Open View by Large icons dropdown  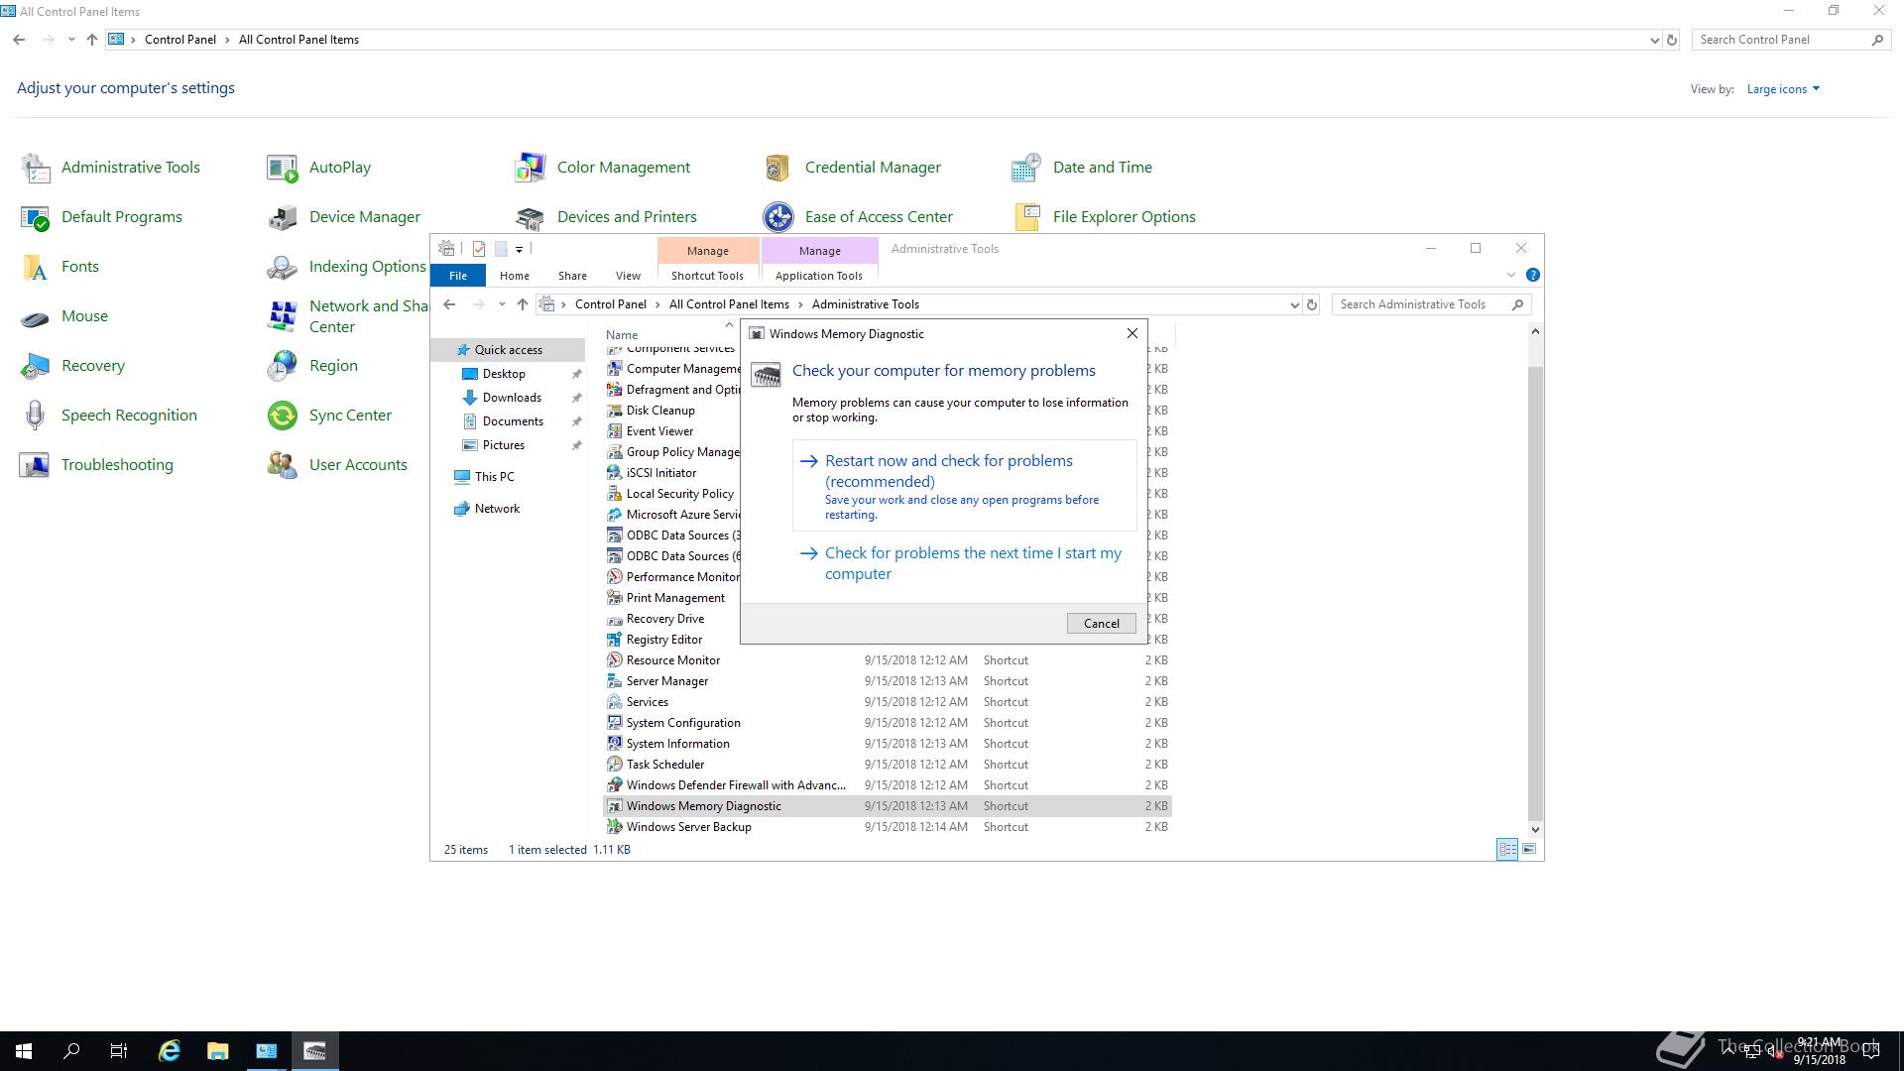click(1783, 89)
